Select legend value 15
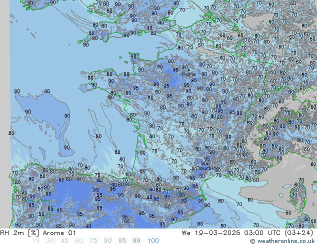This screenshot has height=245, width=317. 35,241
